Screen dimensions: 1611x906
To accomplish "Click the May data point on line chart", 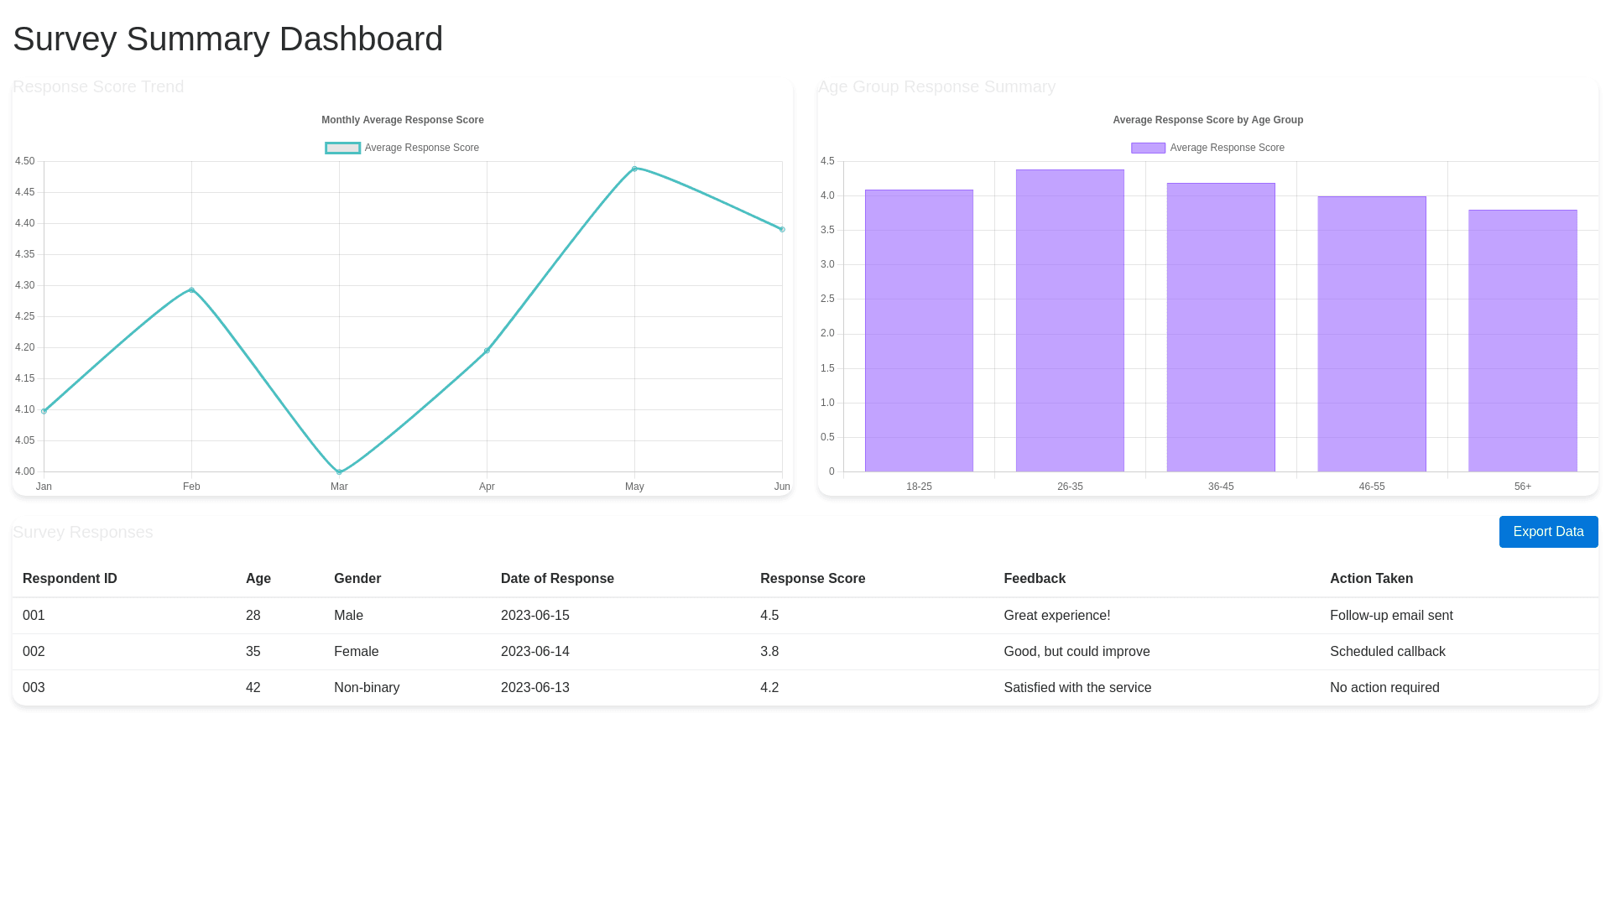I will [634, 169].
